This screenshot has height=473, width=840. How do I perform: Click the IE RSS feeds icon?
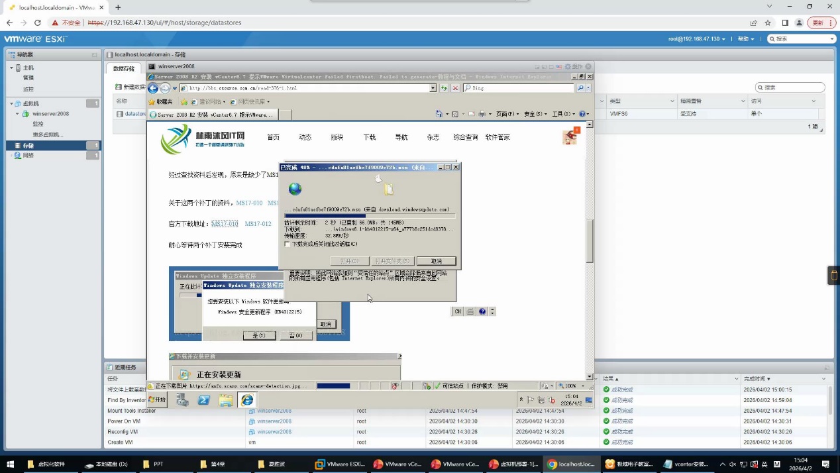point(455,114)
